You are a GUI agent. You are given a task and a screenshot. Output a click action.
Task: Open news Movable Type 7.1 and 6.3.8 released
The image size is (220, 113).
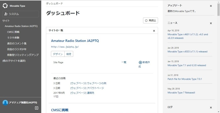point(187,65)
